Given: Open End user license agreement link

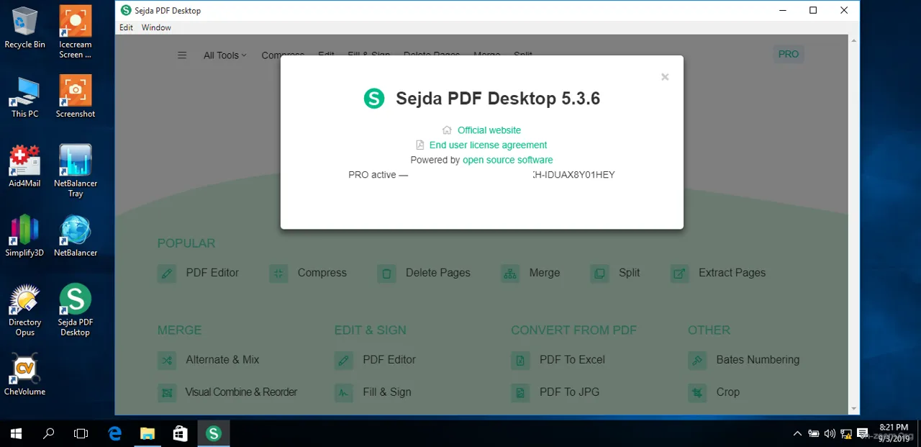Looking at the screenshot, I should click(489, 145).
